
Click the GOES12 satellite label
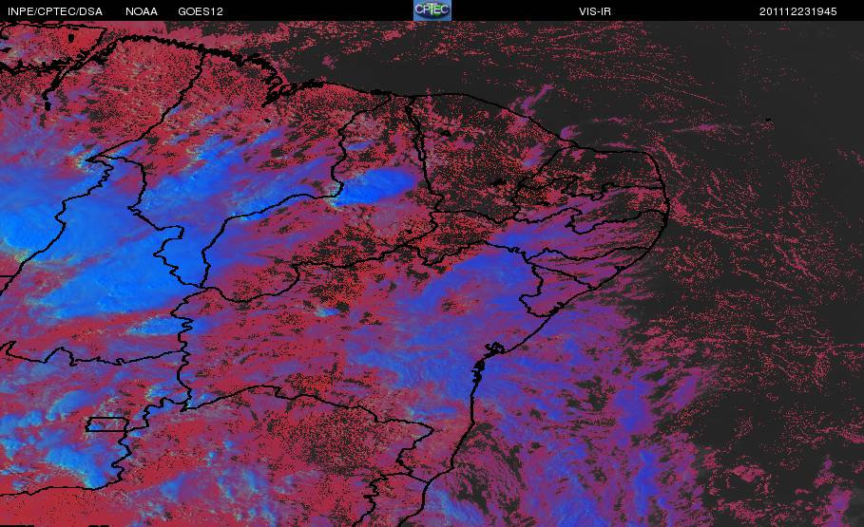coord(200,11)
